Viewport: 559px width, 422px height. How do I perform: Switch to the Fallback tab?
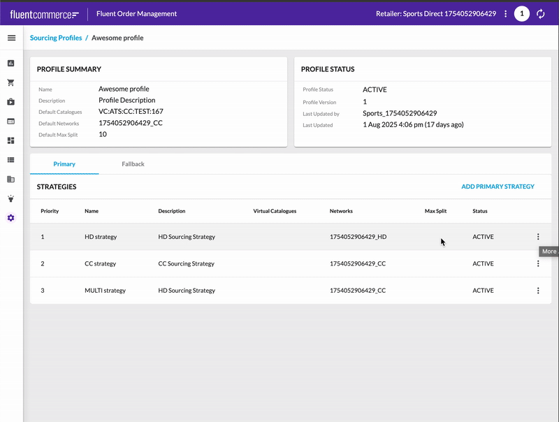[x=133, y=164]
